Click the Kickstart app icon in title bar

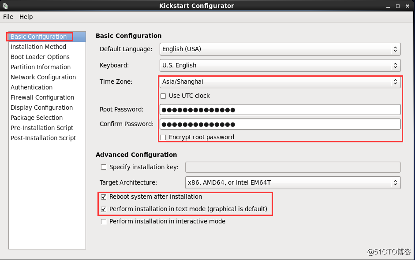click(5, 6)
